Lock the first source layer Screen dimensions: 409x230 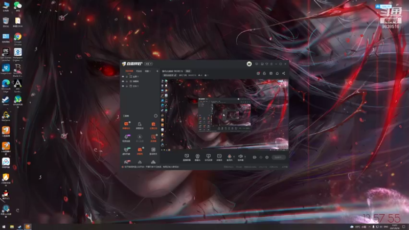pos(127,77)
